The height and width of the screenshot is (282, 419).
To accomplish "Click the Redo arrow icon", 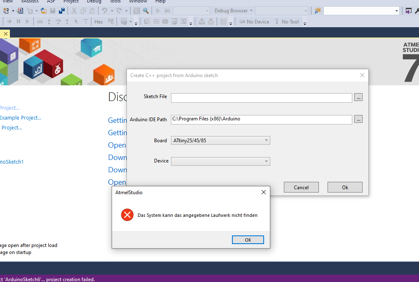I will click(x=119, y=11).
